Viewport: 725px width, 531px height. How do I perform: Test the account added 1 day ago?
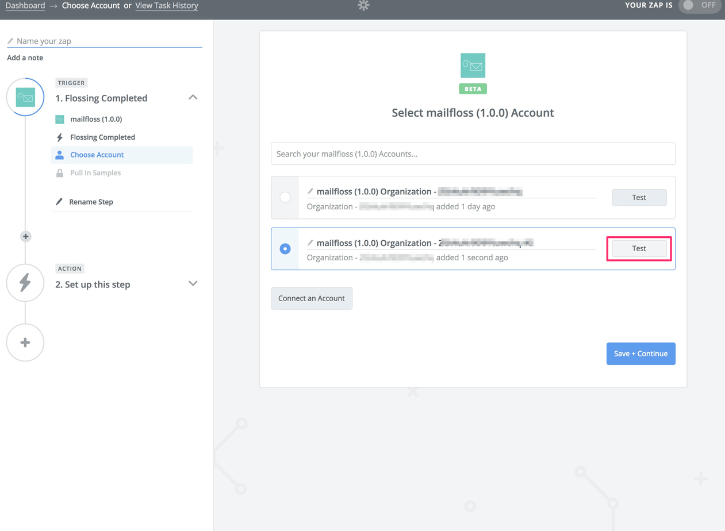pyautogui.click(x=639, y=197)
